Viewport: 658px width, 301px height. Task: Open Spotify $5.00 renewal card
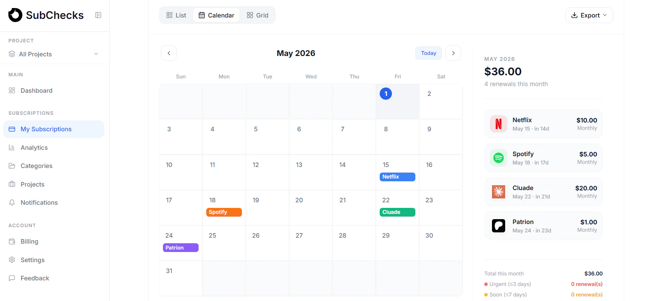point(543,158)
